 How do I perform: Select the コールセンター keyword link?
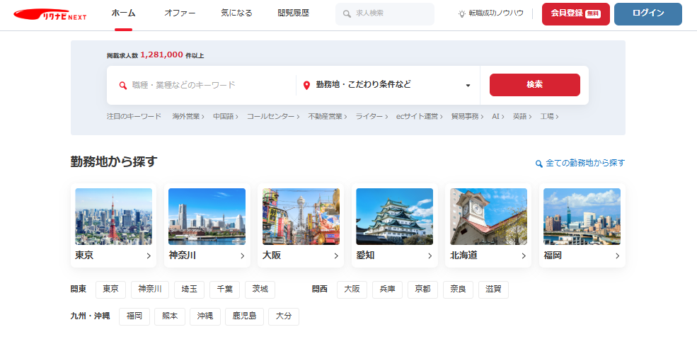[x=272, y=116]
